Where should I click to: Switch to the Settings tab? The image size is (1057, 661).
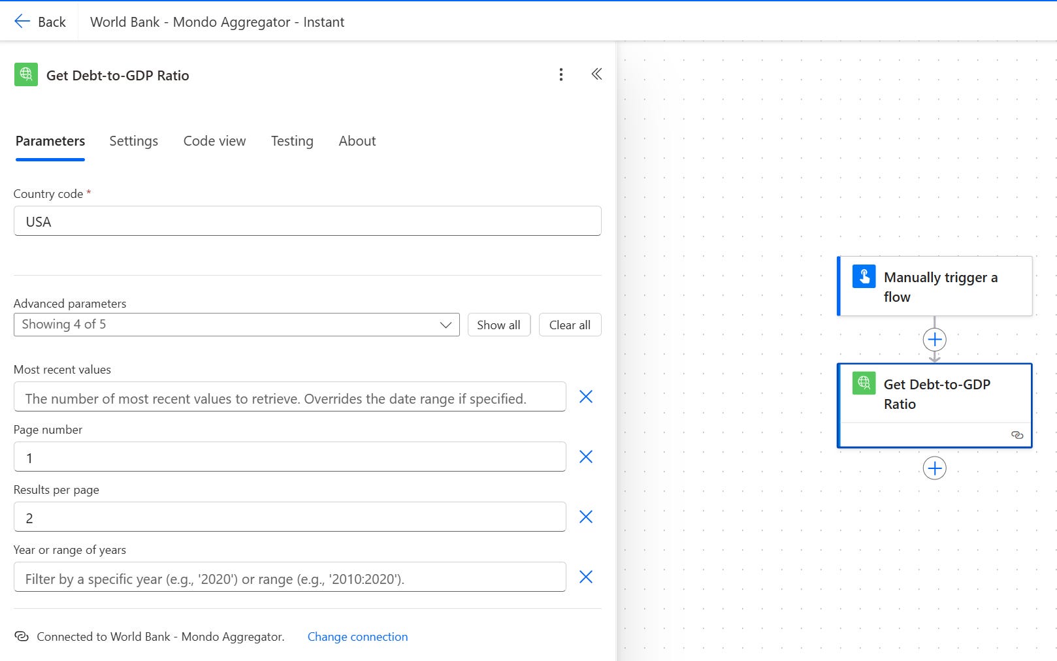pyautogui.click(x=133, y=141)
